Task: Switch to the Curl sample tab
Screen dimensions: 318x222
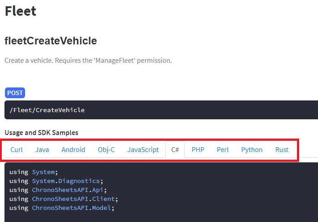Action: 17,150
